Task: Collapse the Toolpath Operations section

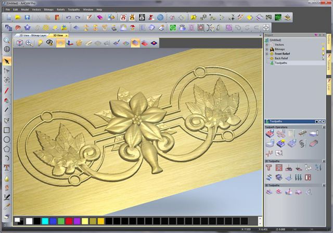Action: (x=324, y=127)
